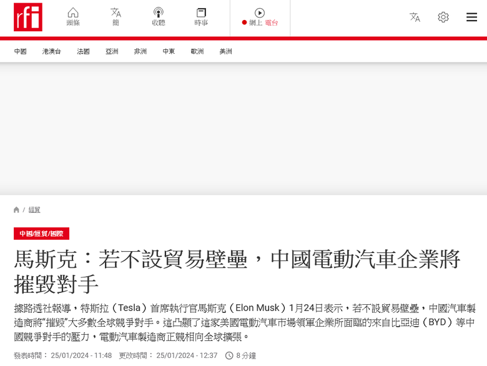Viewport: 487px width, 366px height.
Task: Go to the 中東 section
Action: (x=169, y=51)
